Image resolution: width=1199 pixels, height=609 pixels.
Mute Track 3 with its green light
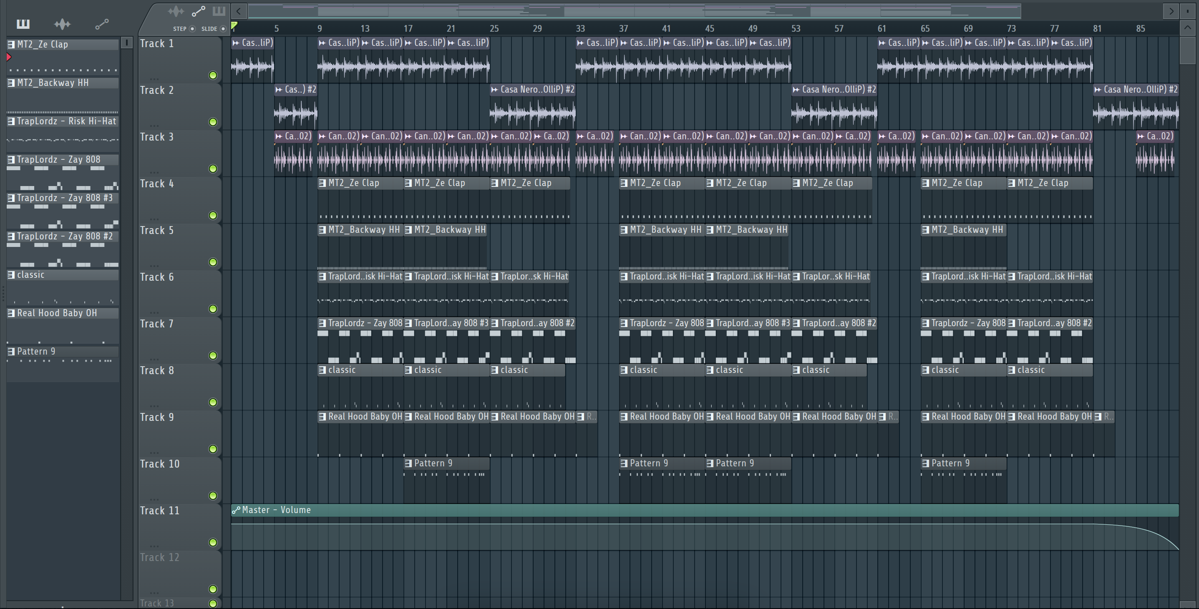(x=213, y=169)
